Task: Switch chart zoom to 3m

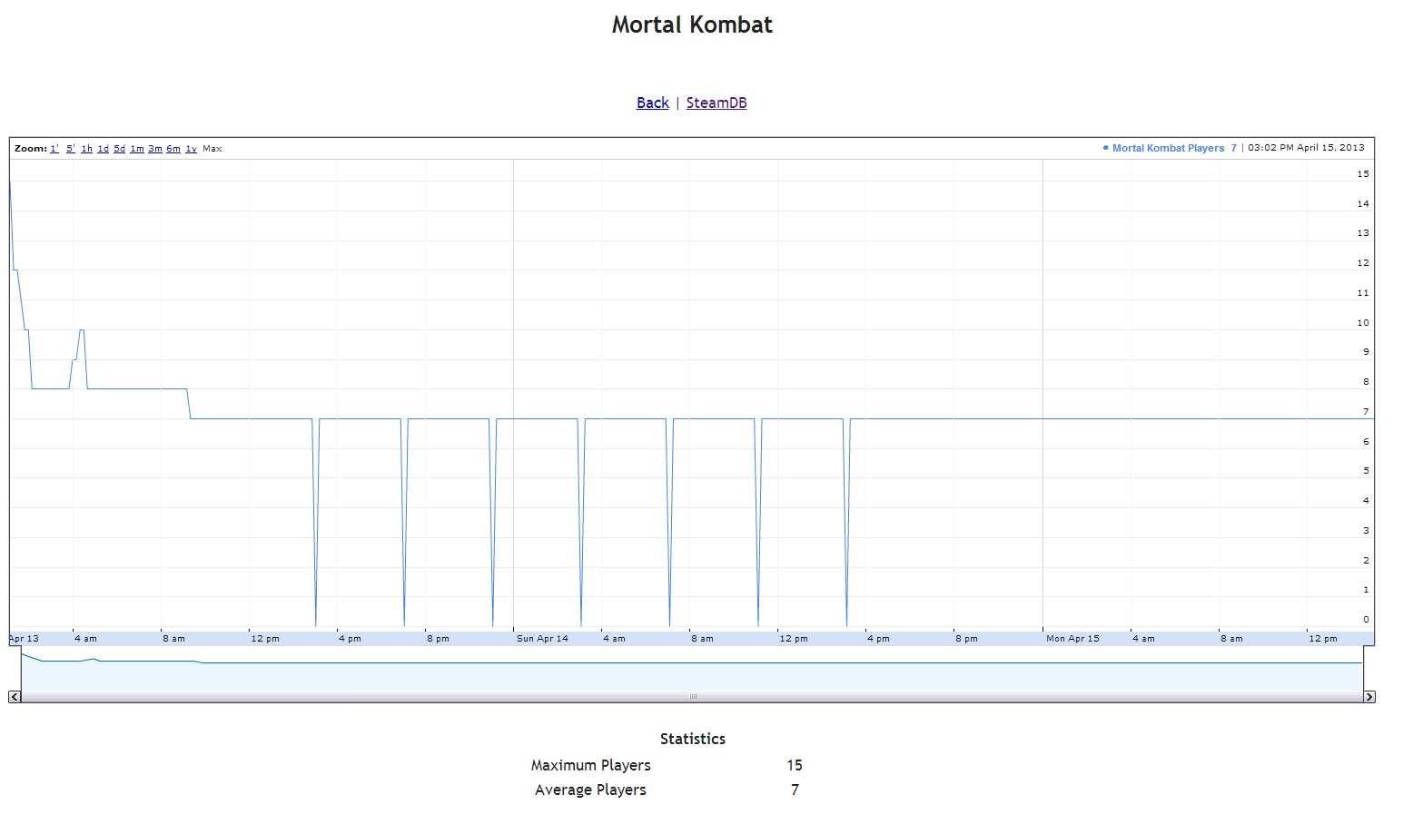Action: pyautogui.click(x=155, y=149)
